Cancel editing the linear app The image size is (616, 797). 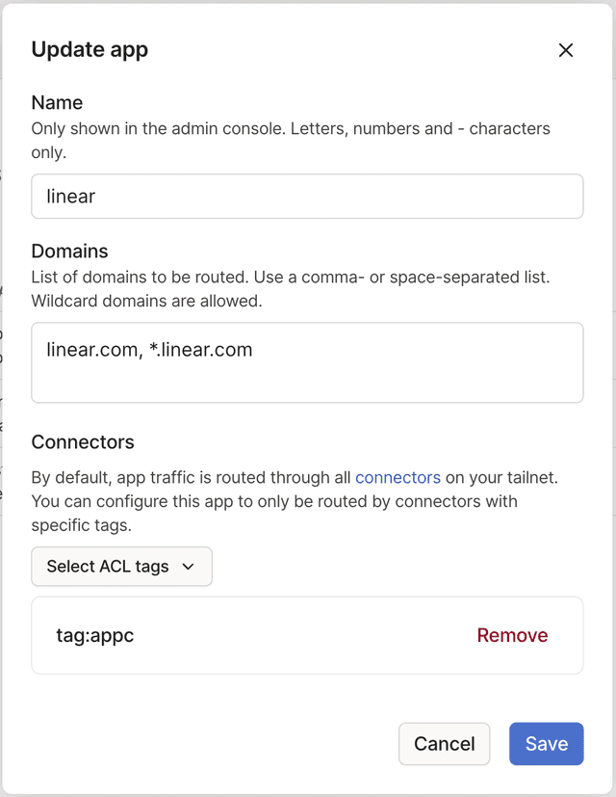click(444, 744)
